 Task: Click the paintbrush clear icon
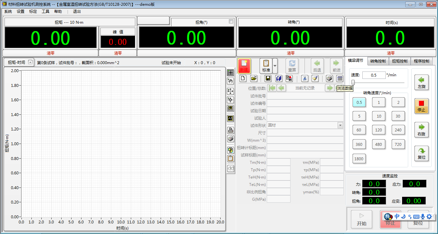click(x=315, y=78)
